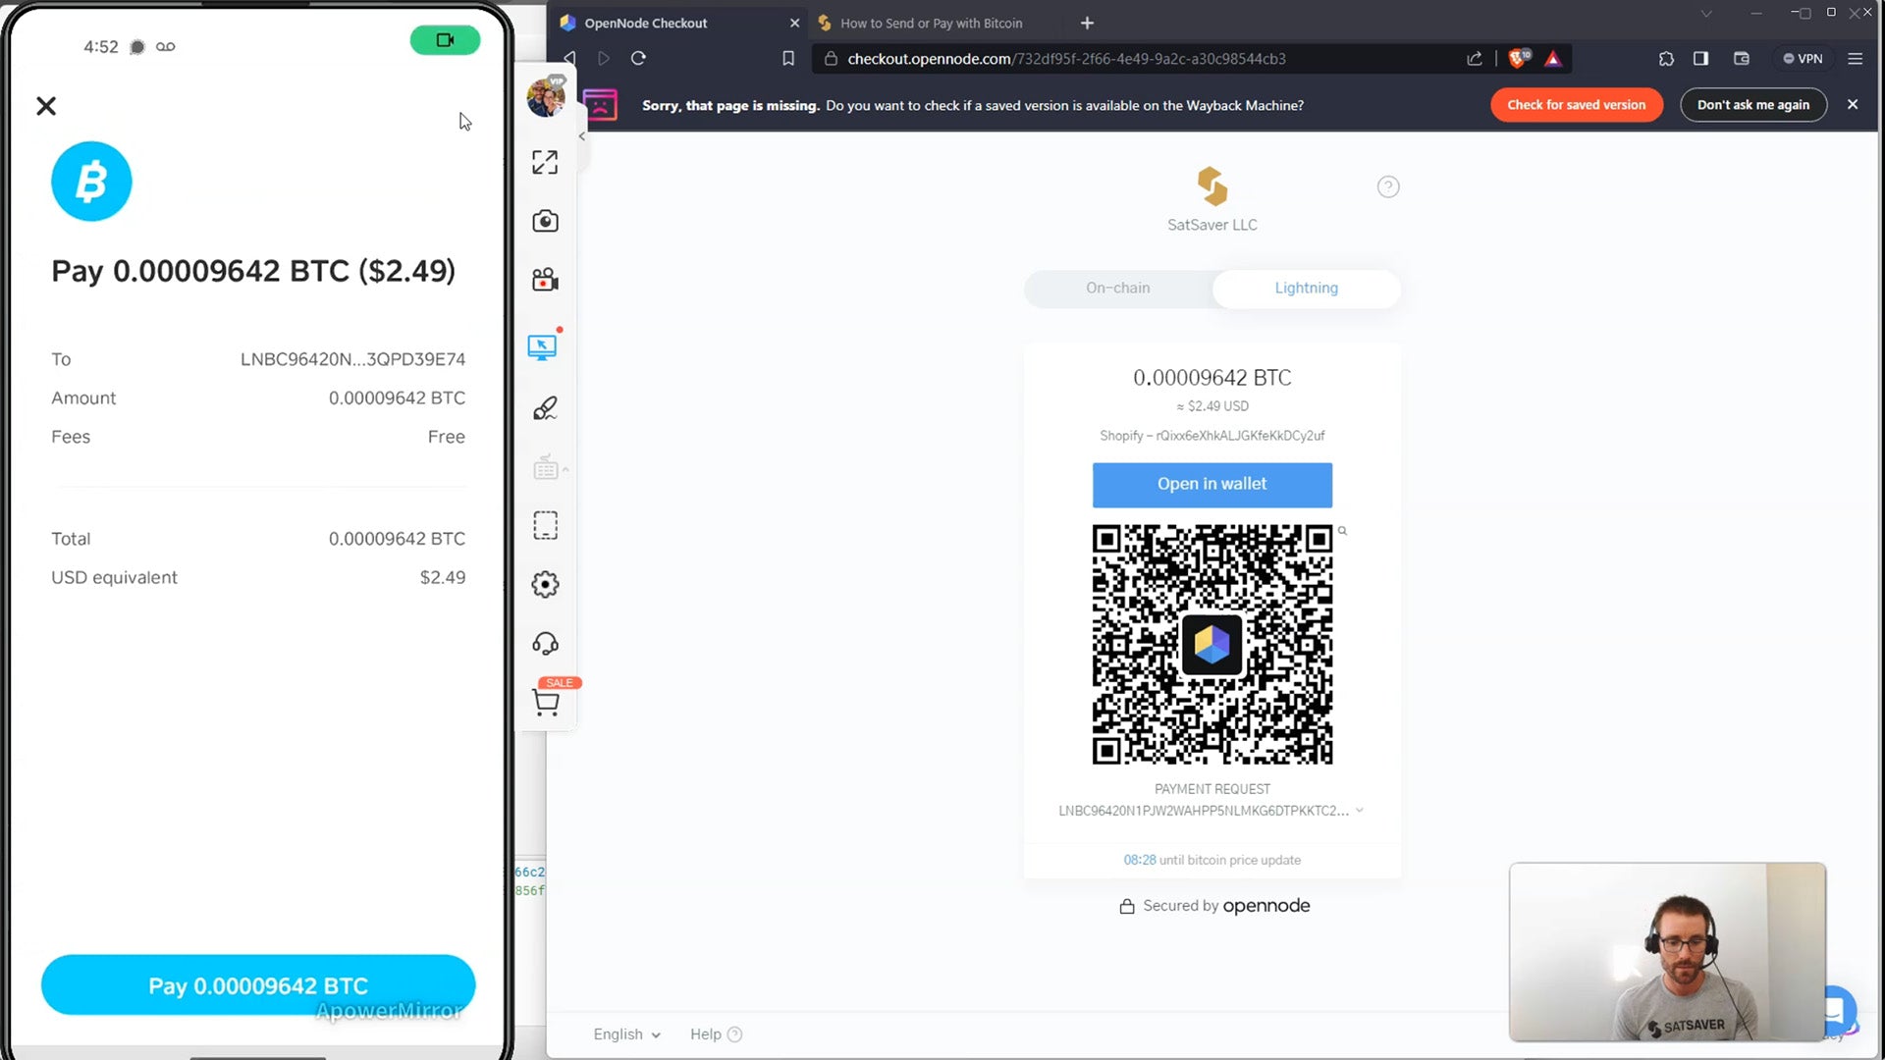Open ApowerMirror settings gear icon
The width and height of the screenshot is (1885, 1060).
coord(545,585)
